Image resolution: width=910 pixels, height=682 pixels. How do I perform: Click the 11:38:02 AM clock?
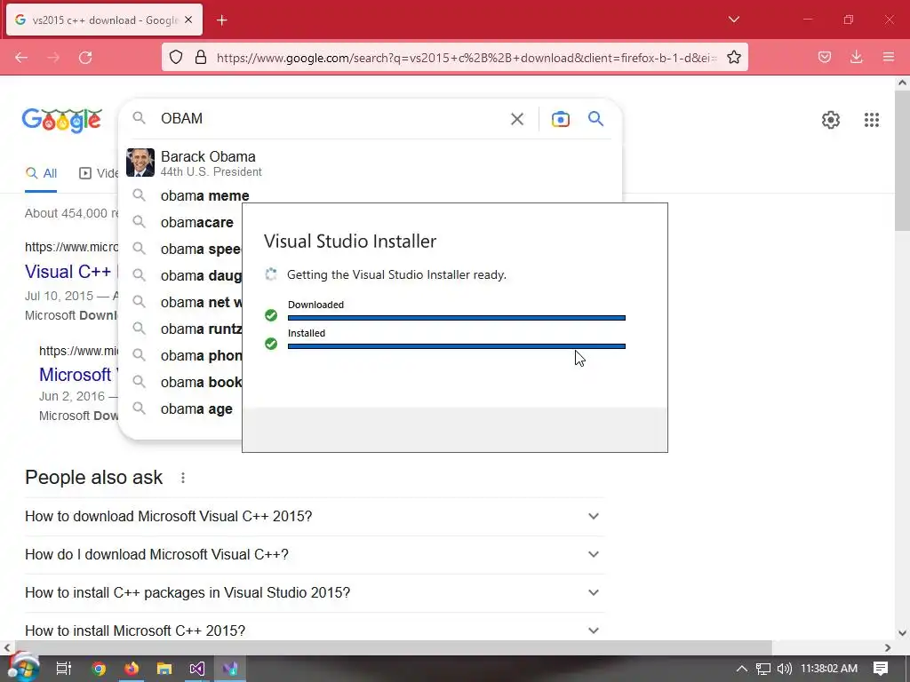pos(829,669)
